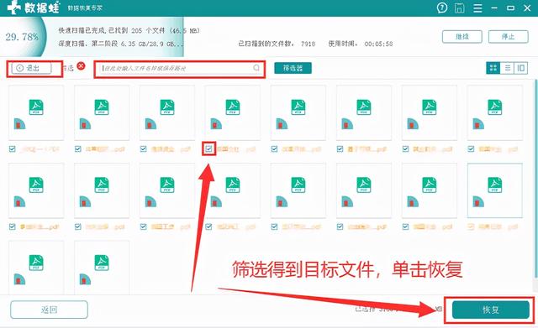Uncheck the second PDF file in the second row
This screenshot has width=538, height=328.
pyautogui.click(x=78, y=226)
